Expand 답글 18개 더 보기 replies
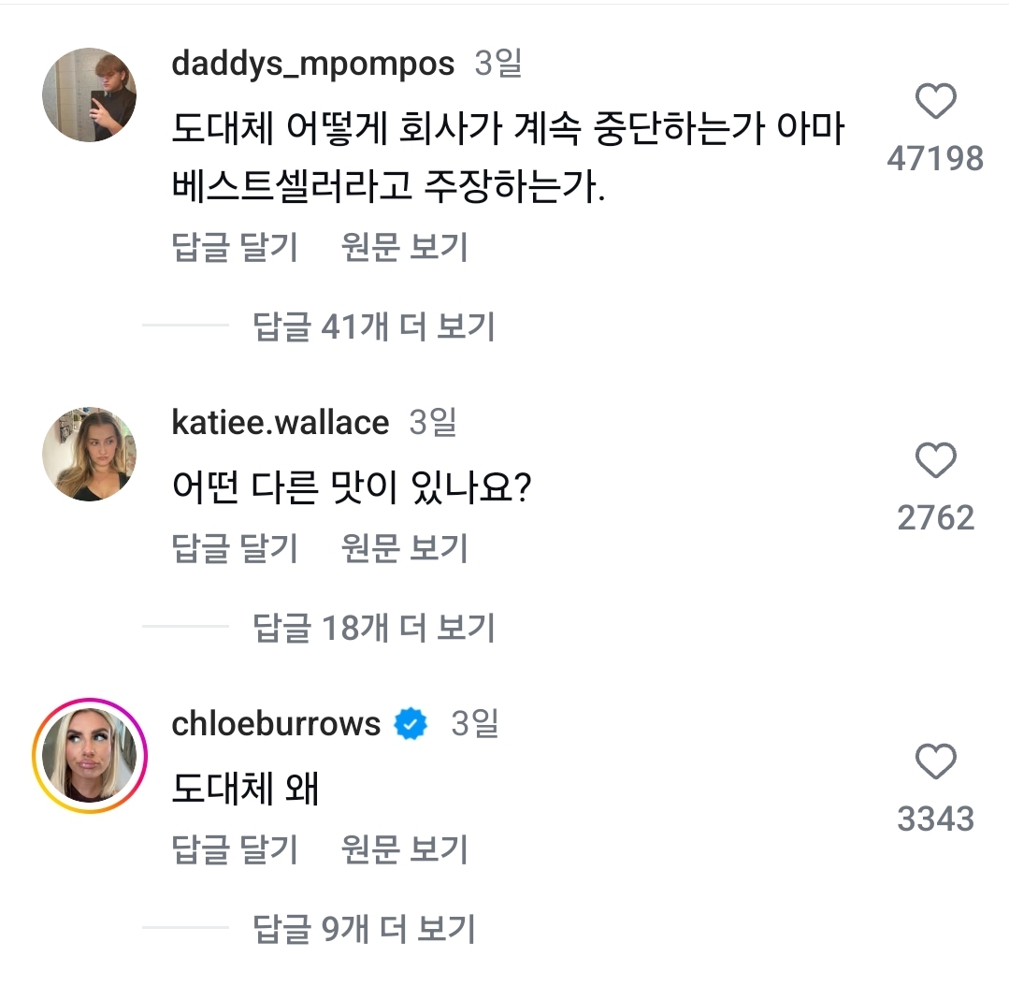Viewport: 1009px width, 986px height. (373, 629)
